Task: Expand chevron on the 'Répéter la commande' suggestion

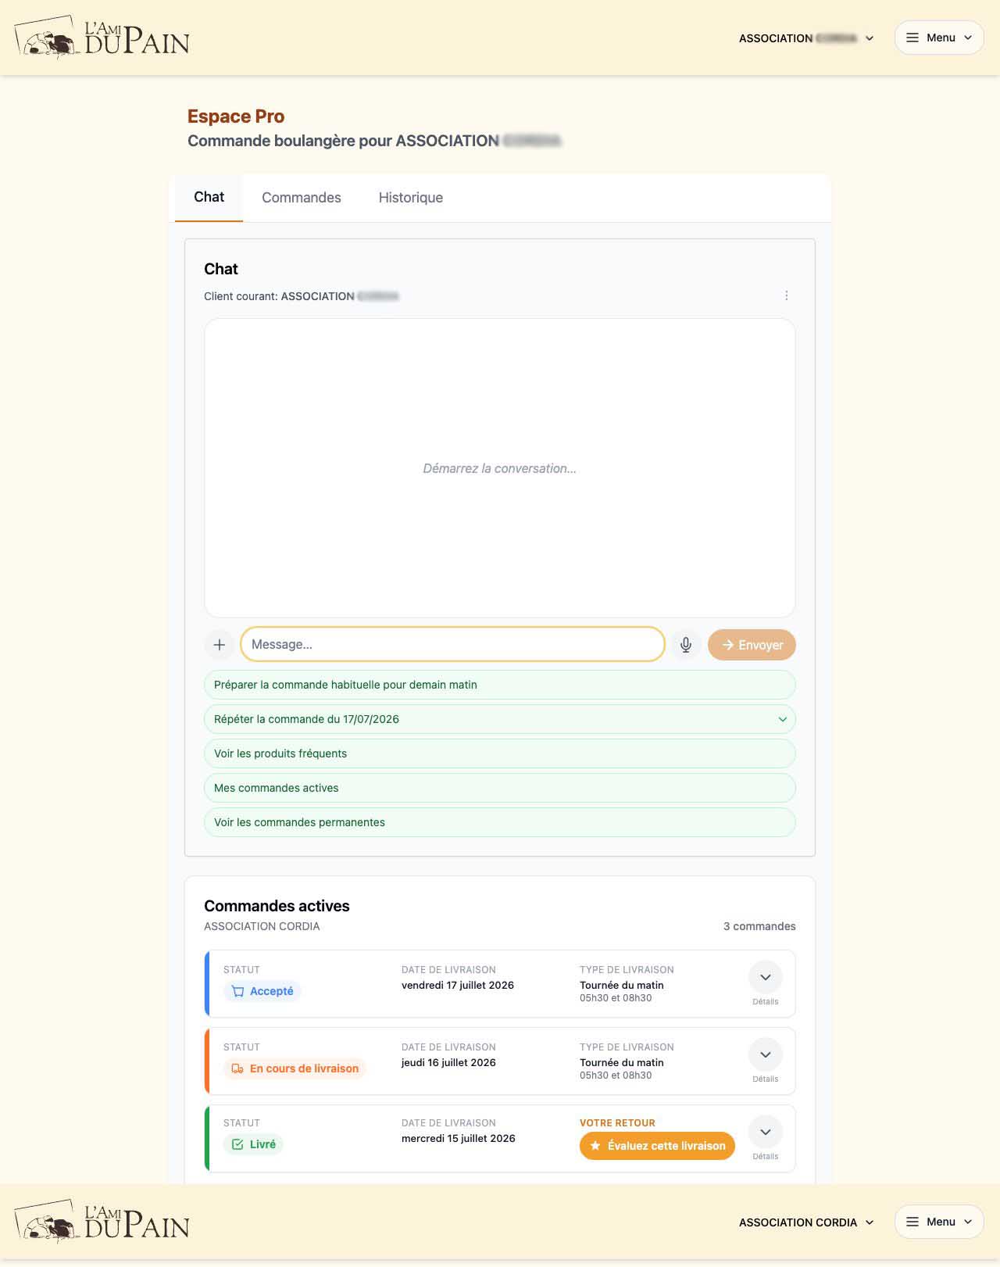Action: pos(782,719)
